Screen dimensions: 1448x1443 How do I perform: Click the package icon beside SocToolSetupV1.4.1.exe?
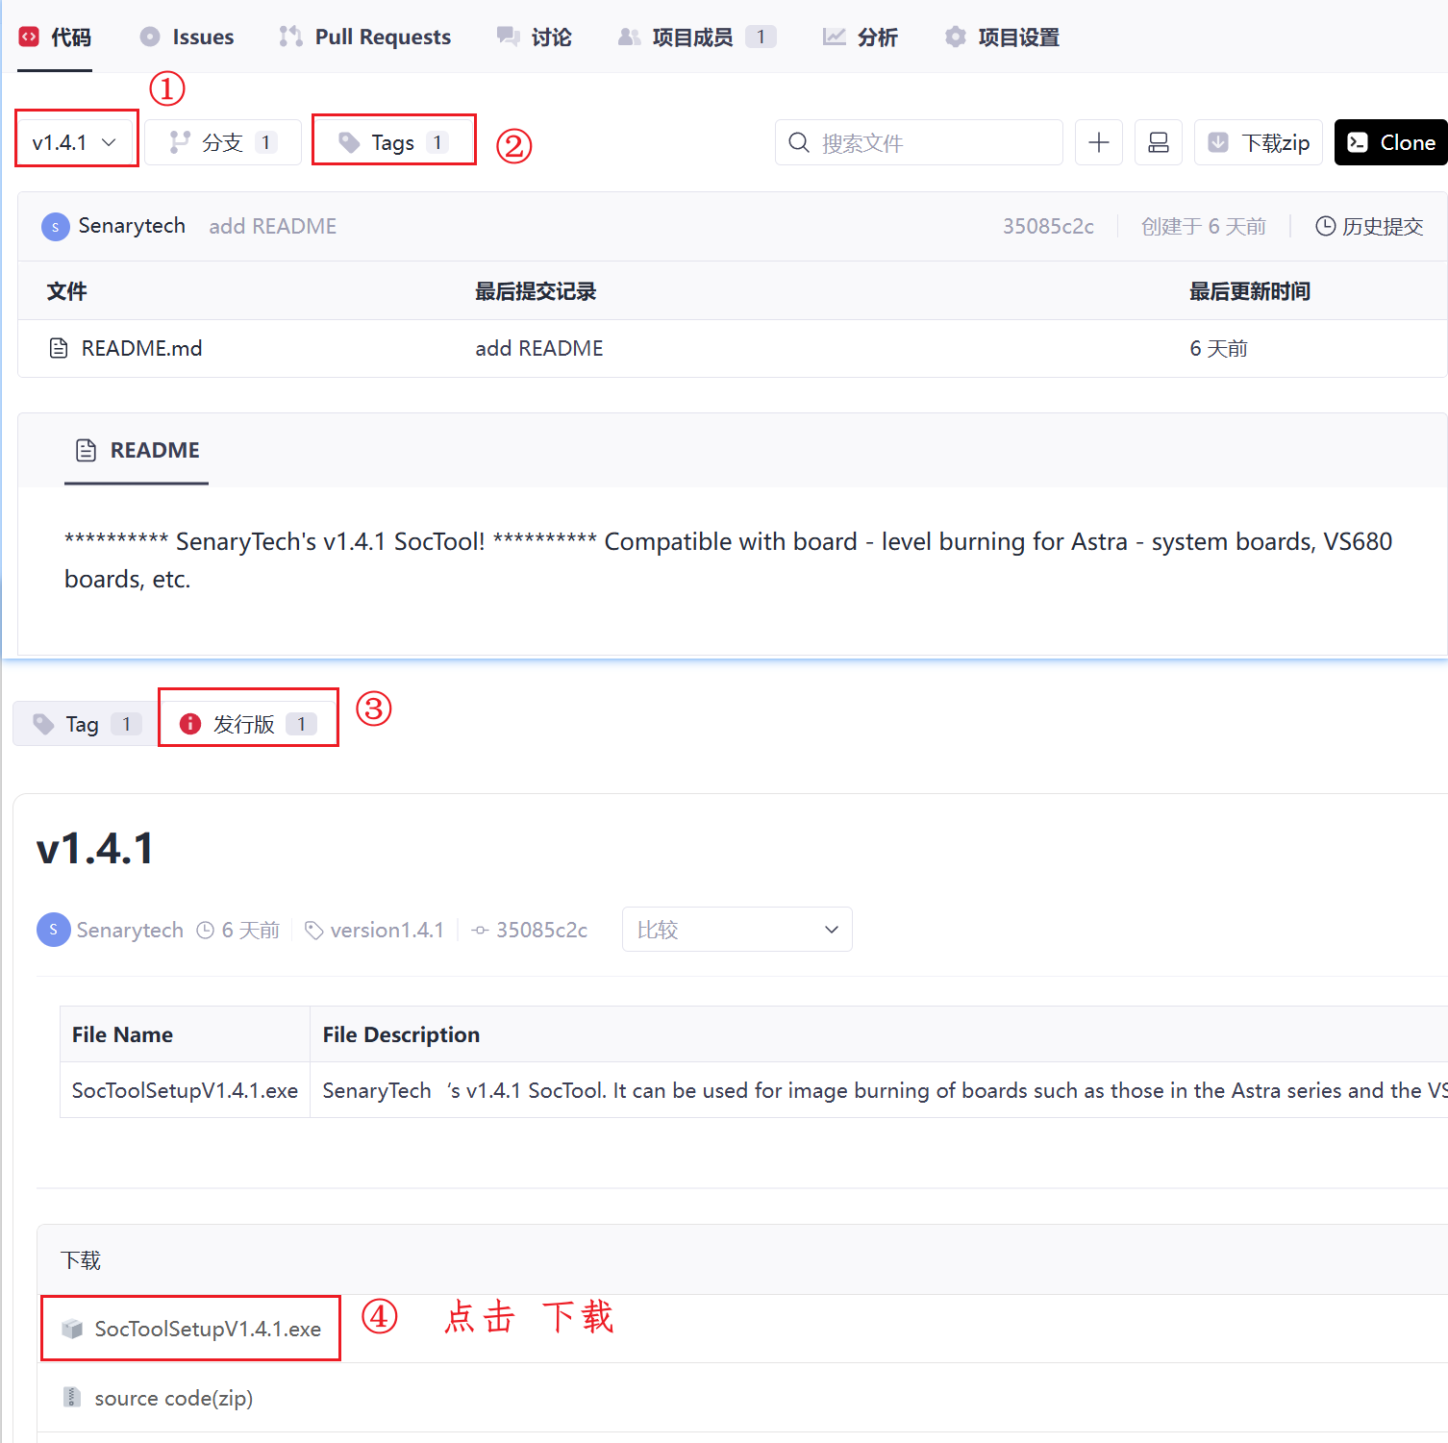click(72, 1329)
